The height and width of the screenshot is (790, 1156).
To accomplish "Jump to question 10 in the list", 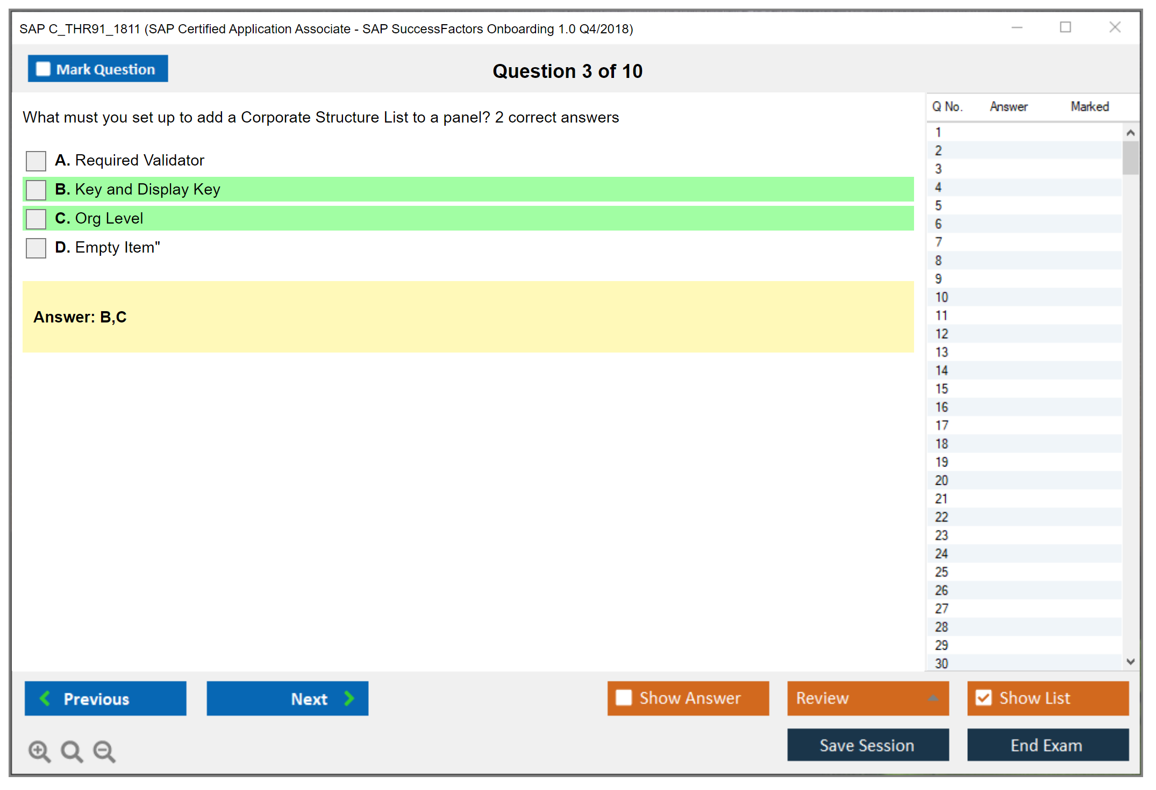I will click(941, 297).
